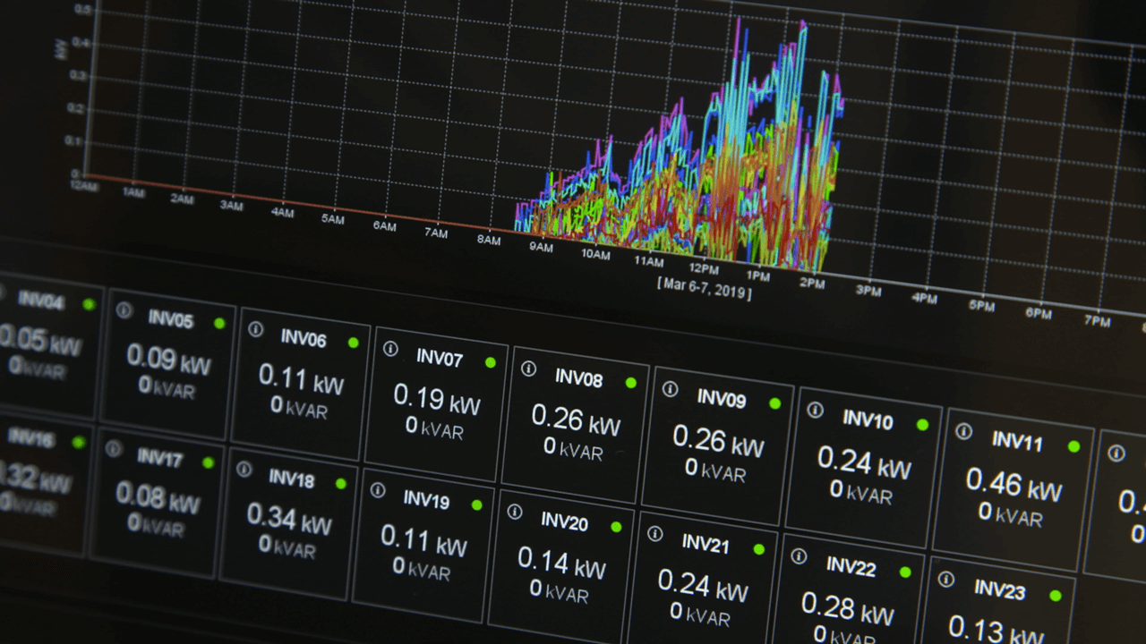The image size is (1146, 644).
Task: Toggle the green status indicator on INV11
Action: tap(1074, 445)
